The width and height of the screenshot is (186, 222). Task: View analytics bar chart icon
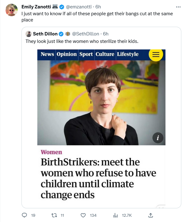116,215
